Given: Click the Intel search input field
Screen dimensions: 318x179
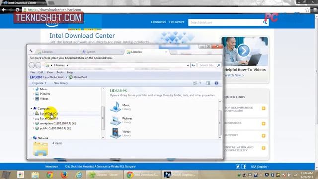Looking at the screenshot, I should point(225,22).
